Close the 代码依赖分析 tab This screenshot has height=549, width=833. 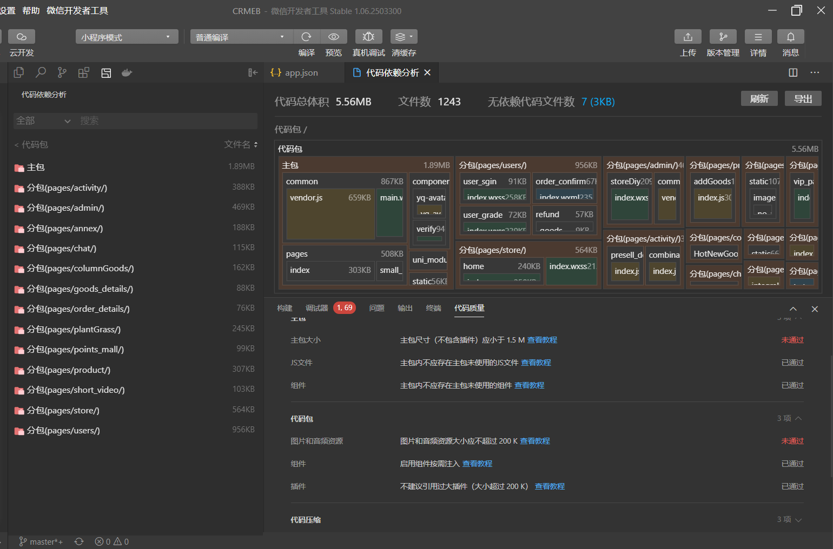[427, 72]
